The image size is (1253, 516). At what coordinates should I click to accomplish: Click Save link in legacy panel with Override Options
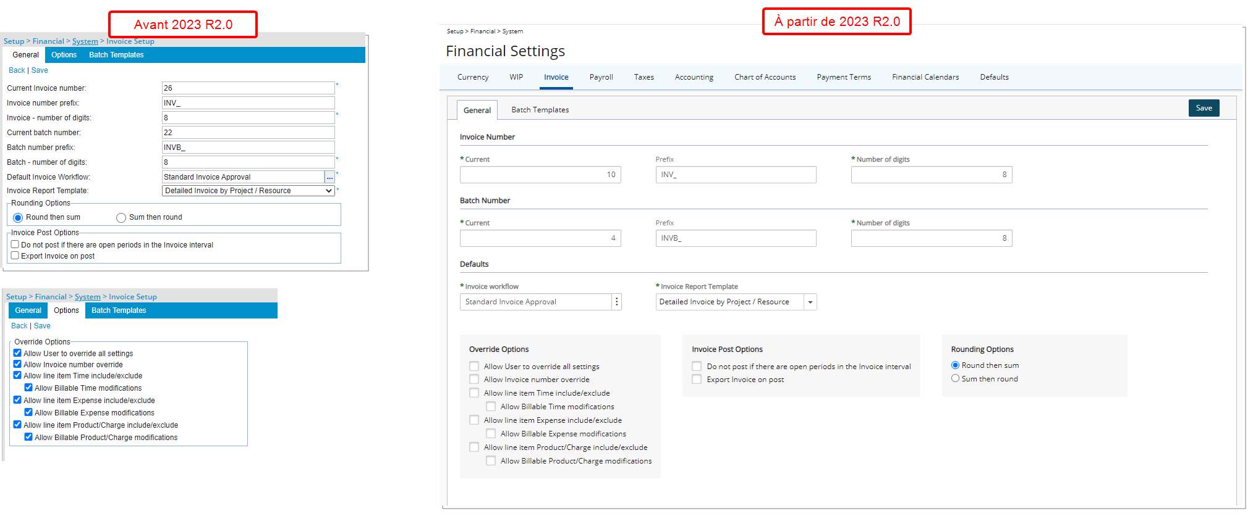click(42, 326)
